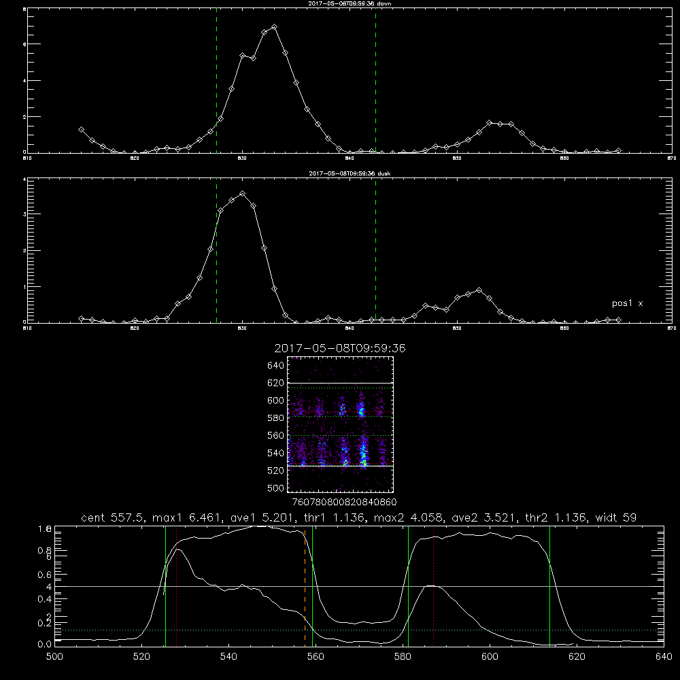The height and width of the screenshot is (680, 680).
Task: Click the first red dotted peak line near 528
Action: (177, 586)
